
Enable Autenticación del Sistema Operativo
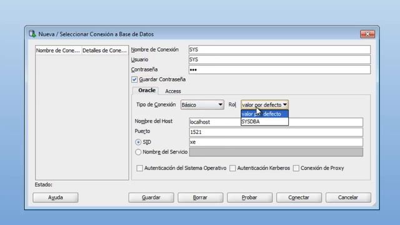[139, 168]
